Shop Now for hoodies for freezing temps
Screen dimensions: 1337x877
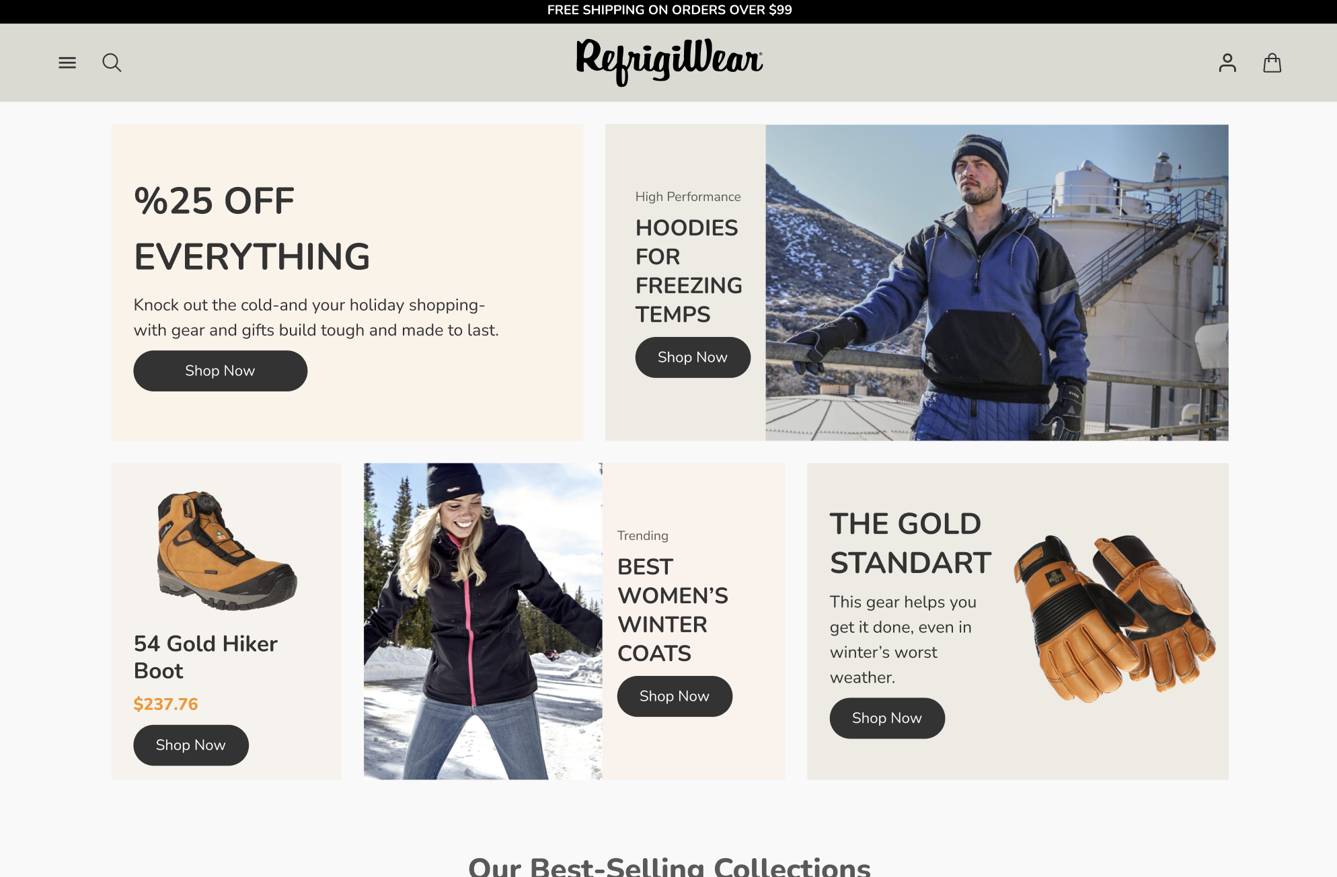(x=693, y=357)
